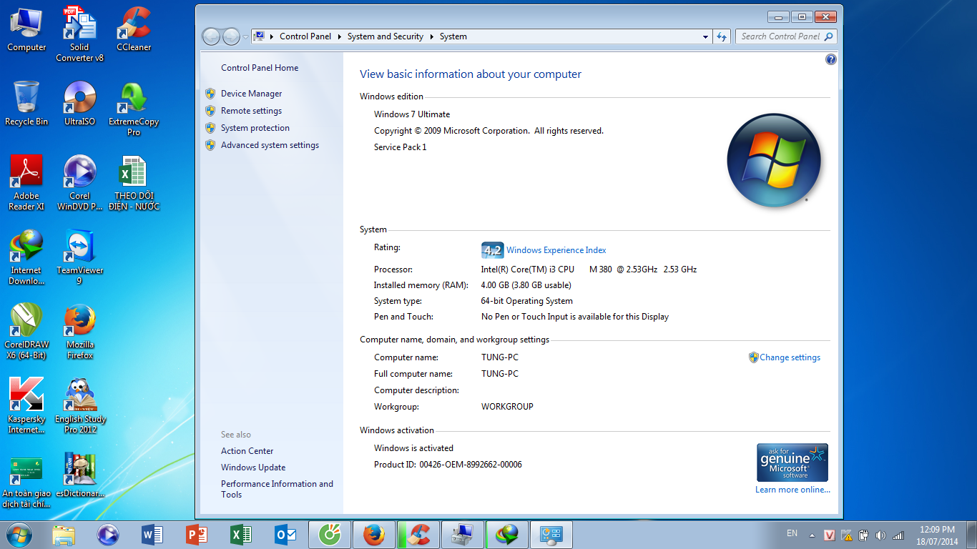Launch CCleaner from the desktop

[x=134, y=29]
